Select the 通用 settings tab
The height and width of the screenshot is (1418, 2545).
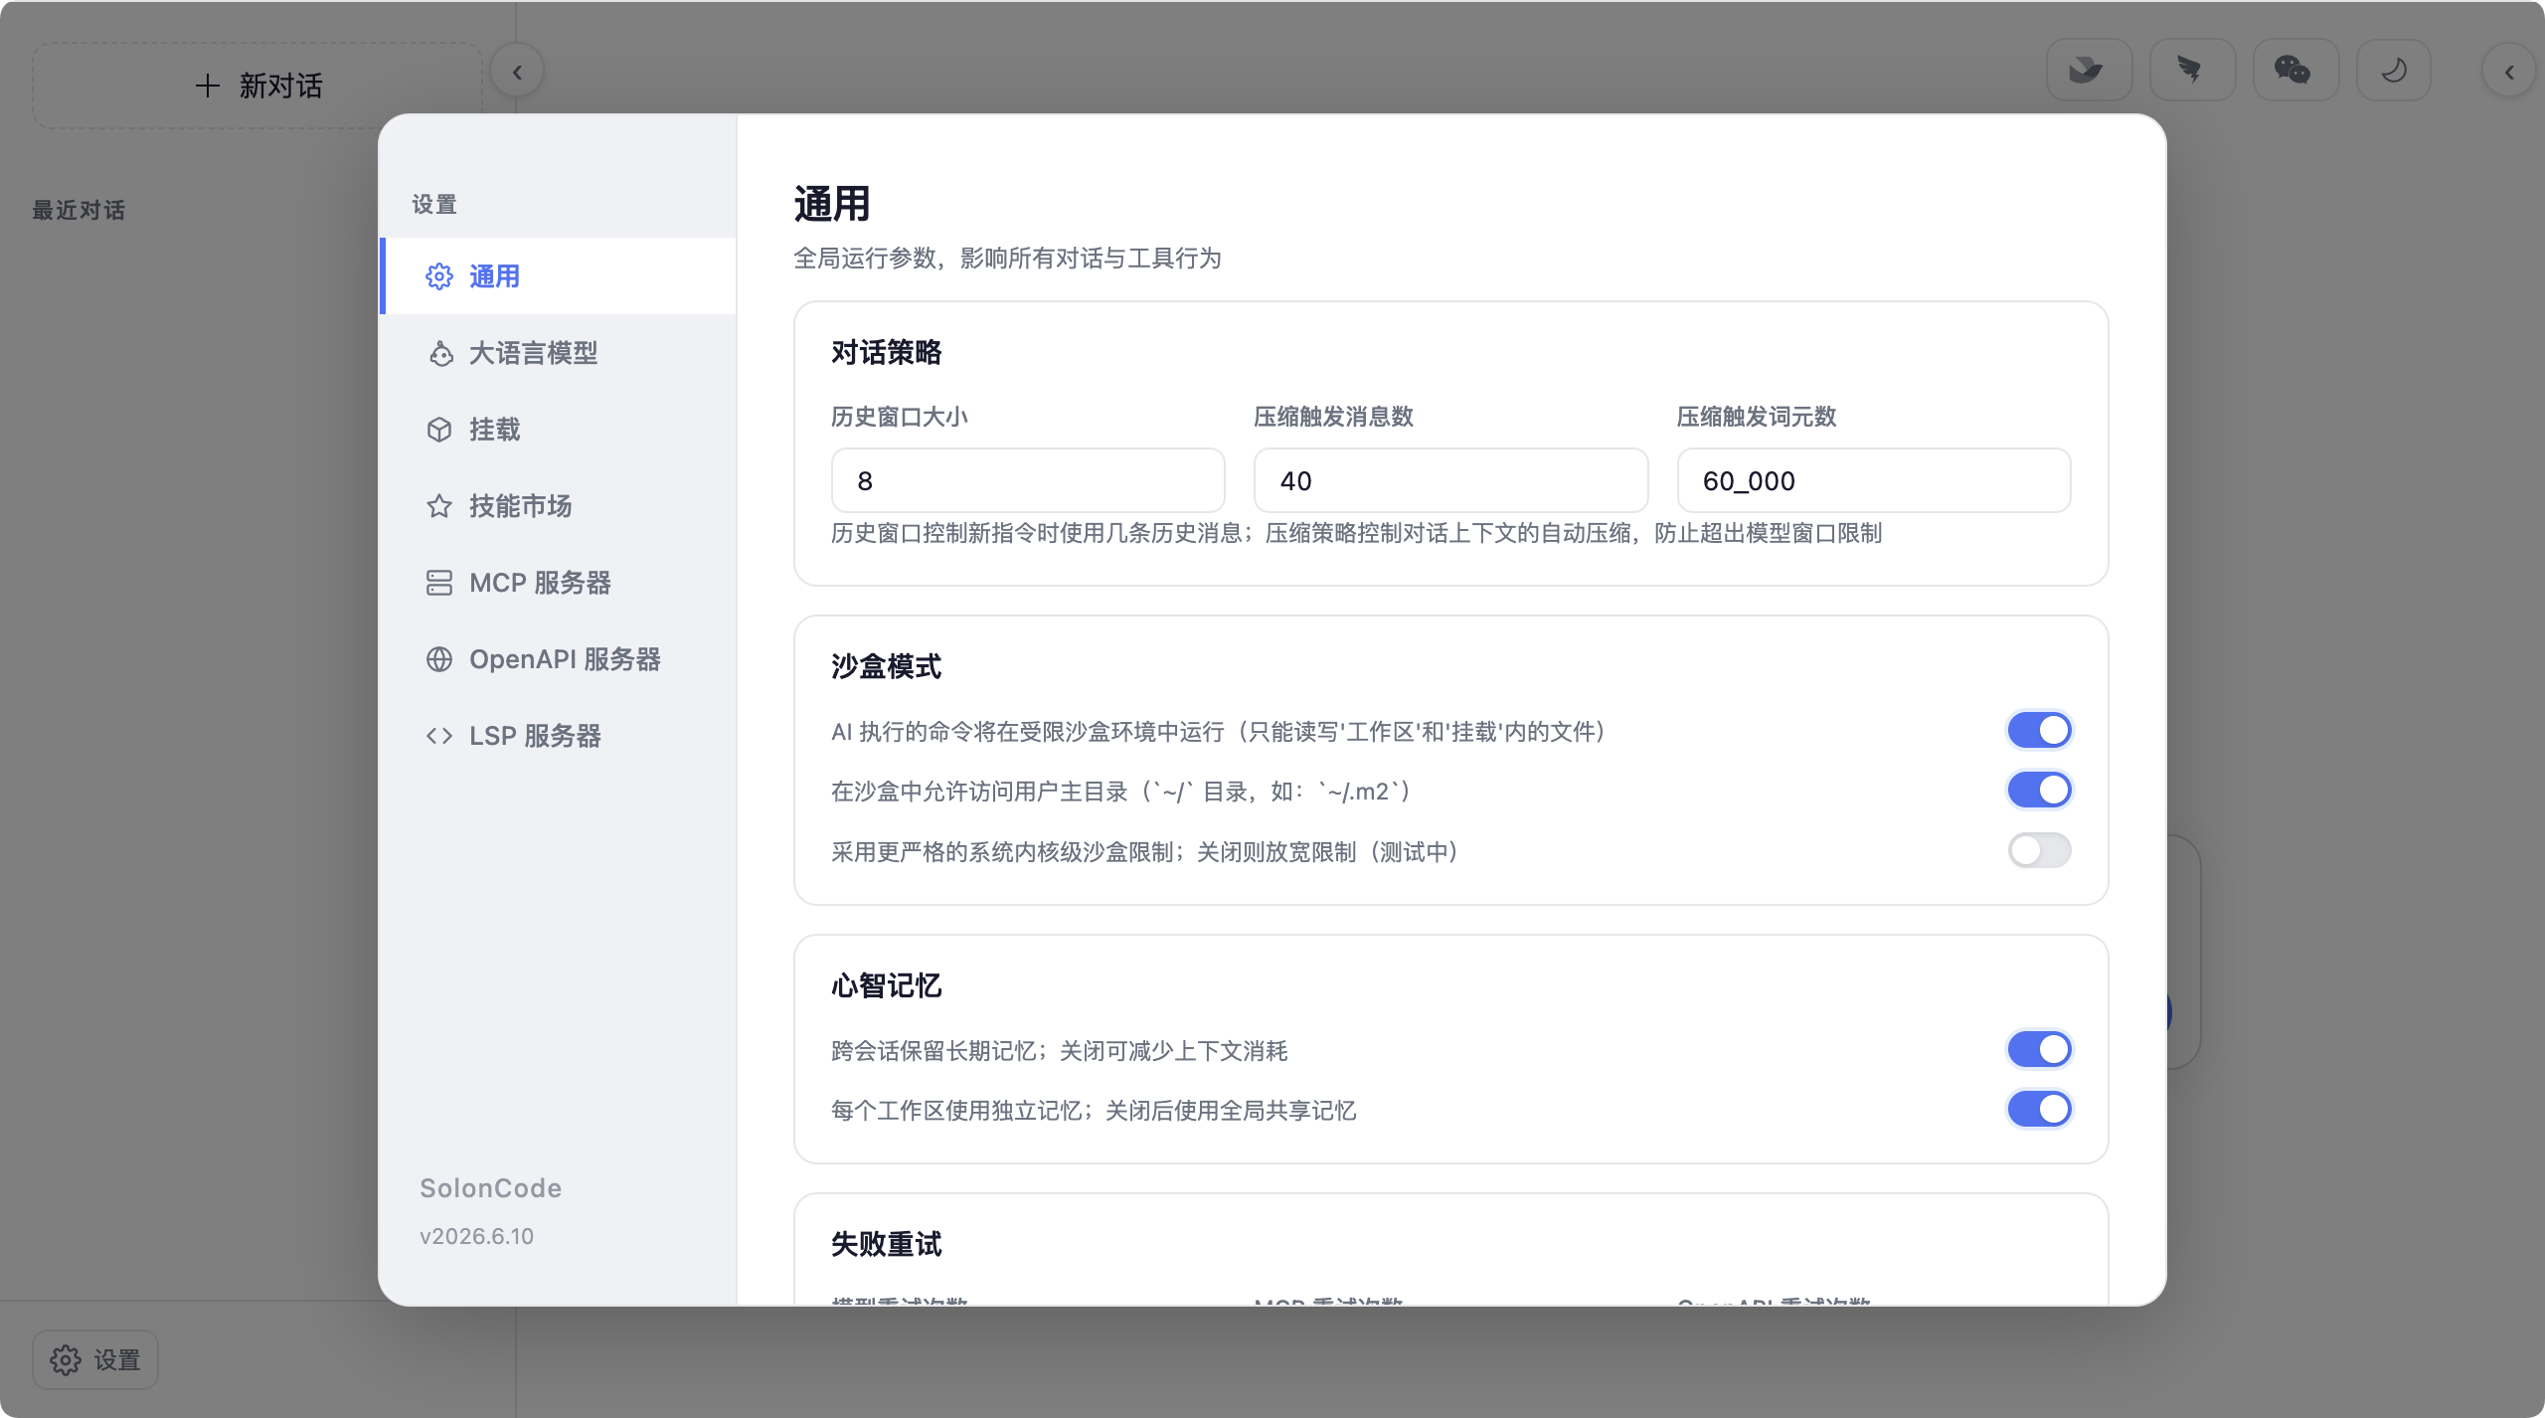click(x=558, y=276)
